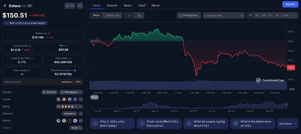Expand the Whitepaper dropdown
Screen dimensions: 301x134
tap(71, 92)
